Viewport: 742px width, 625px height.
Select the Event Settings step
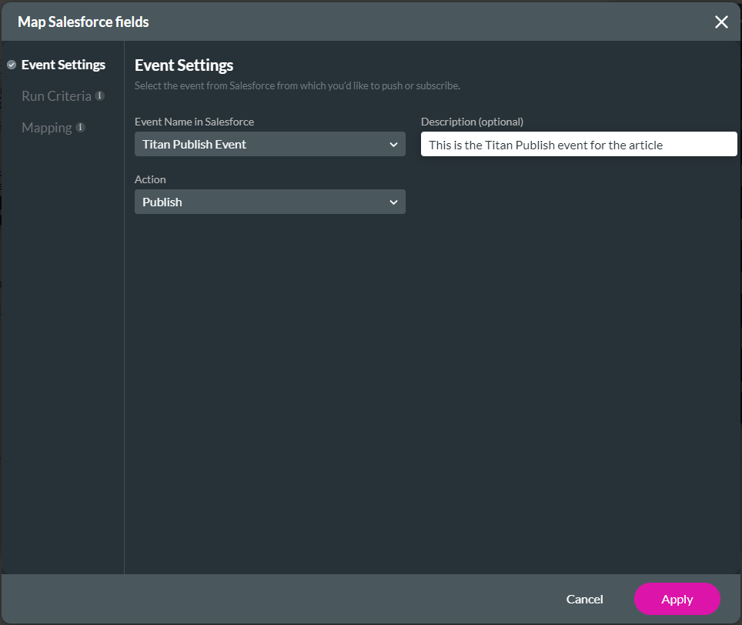coord(63,65)
